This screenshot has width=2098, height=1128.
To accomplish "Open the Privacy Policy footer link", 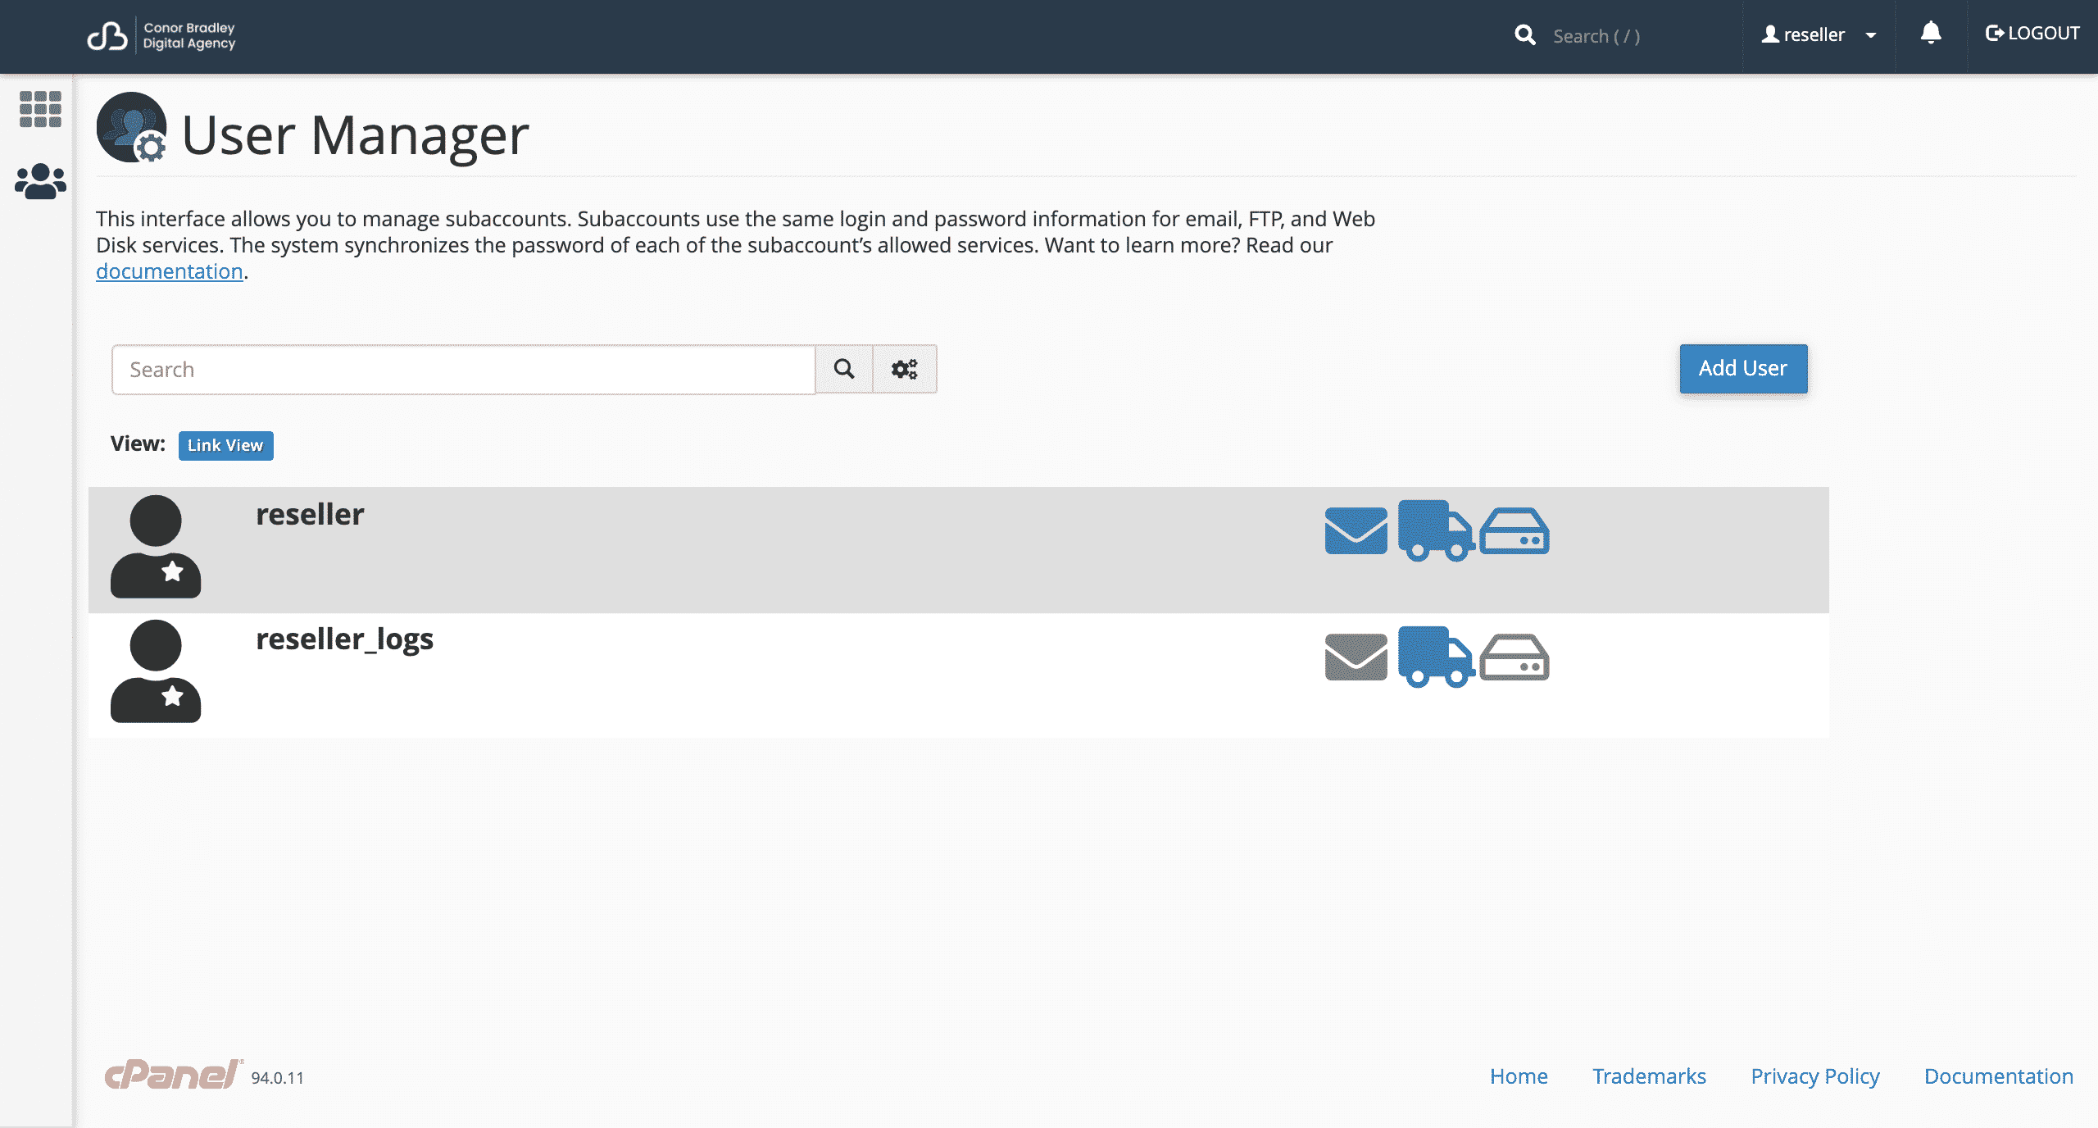I will pos(1815,1076).
